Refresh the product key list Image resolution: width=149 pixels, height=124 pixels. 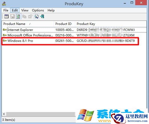pos(18,16)
